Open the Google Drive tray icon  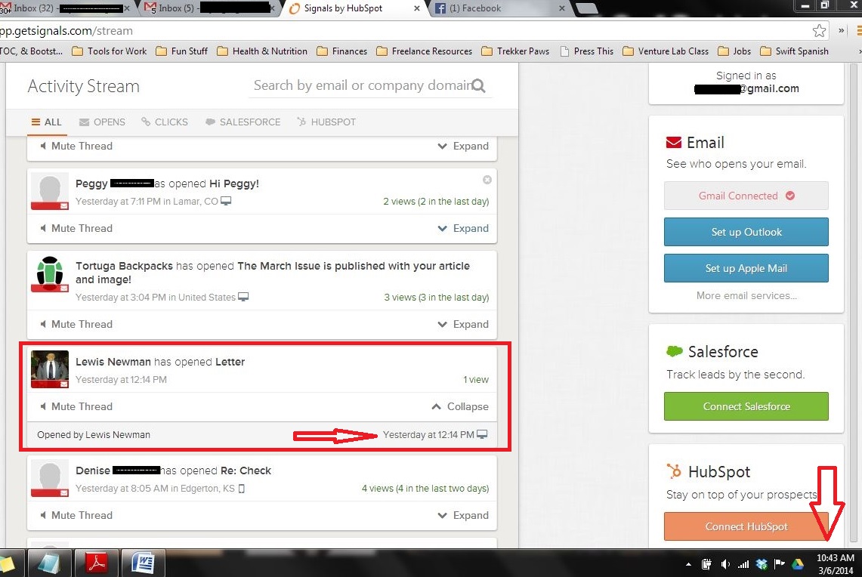pos(798,564)
